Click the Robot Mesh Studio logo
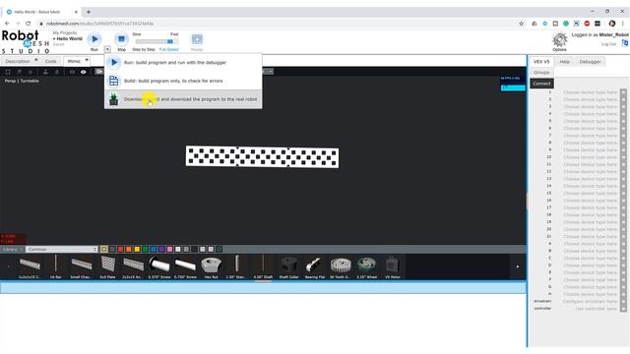This screenshot has height=354, width=630. [x=26, y=41]
